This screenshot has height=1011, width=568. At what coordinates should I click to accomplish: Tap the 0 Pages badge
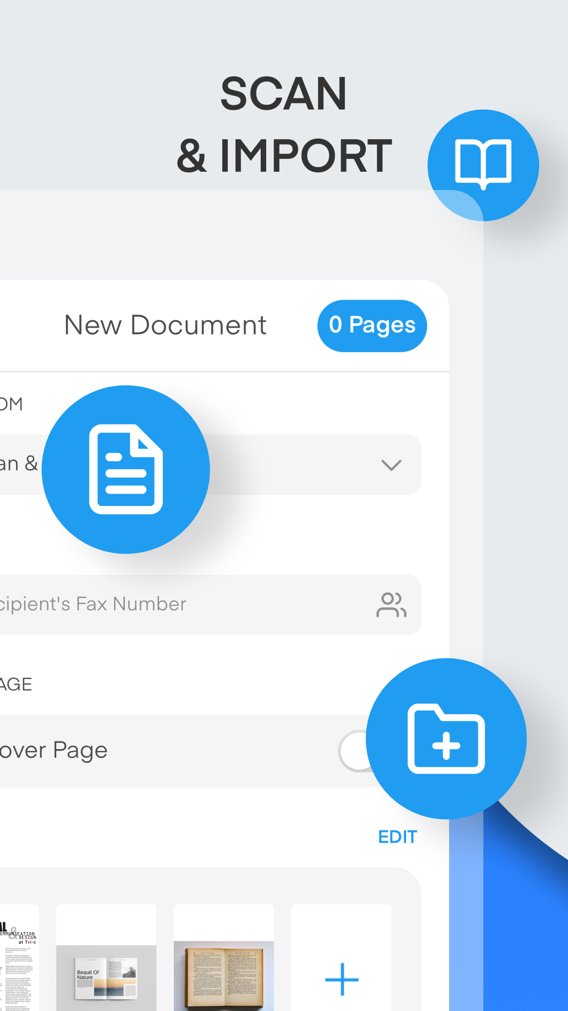pyautogui.click(x=372, y=326)
